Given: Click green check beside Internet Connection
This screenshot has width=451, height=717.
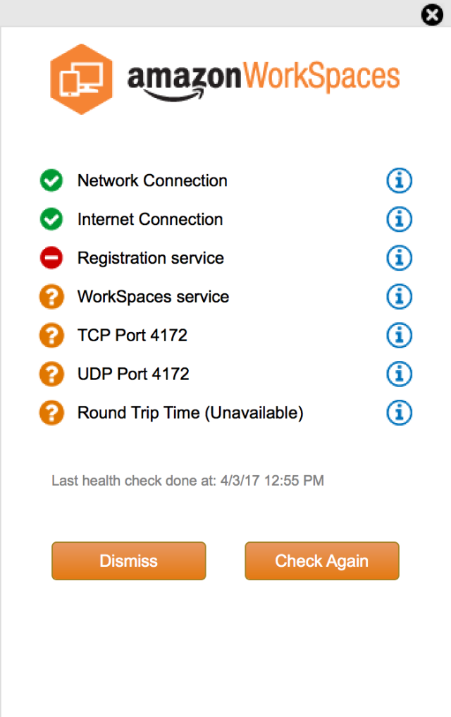Looking at the screenshot, I should pyautogui.click(x=51, y=220).
